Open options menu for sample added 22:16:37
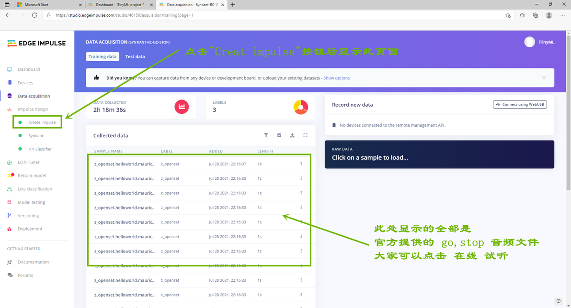Viewport: 571px width, 308px height. 301,164
